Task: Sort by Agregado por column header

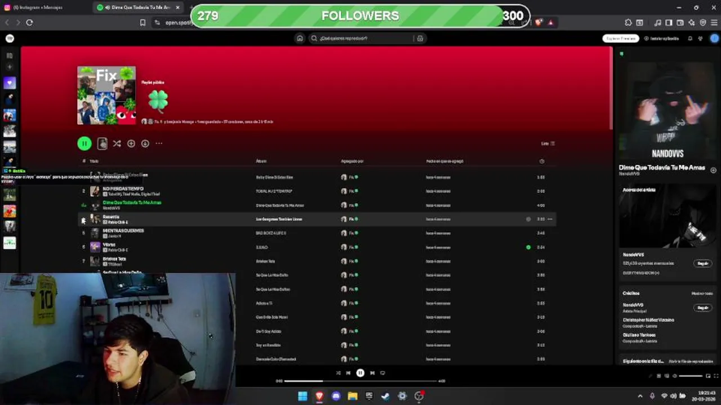Action: point(352,161)
